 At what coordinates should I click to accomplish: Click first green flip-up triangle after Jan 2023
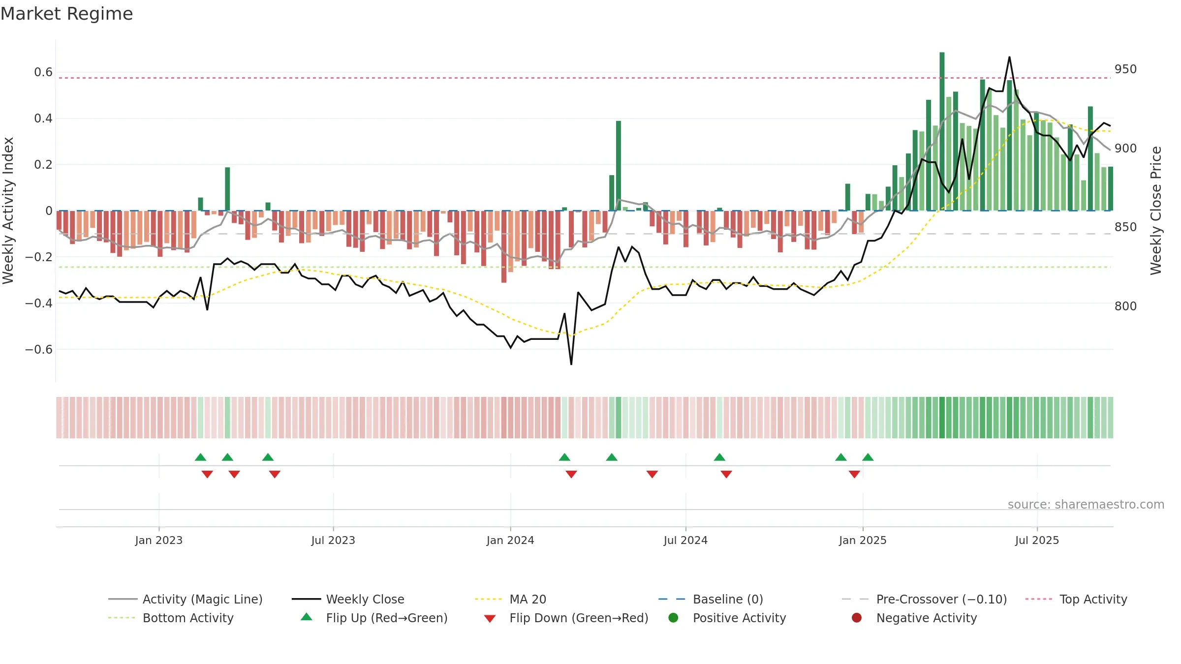point(200,457)
